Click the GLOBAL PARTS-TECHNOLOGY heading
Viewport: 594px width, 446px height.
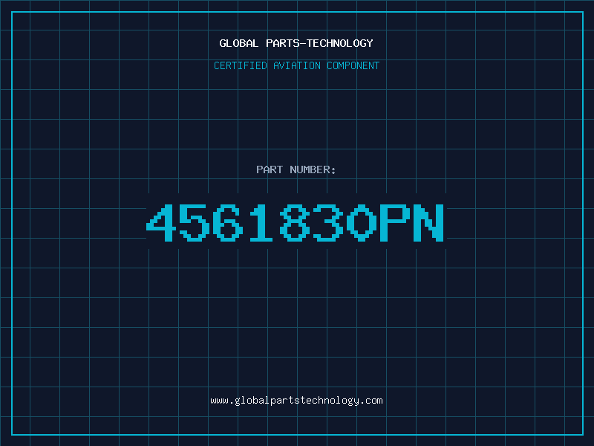296,43
